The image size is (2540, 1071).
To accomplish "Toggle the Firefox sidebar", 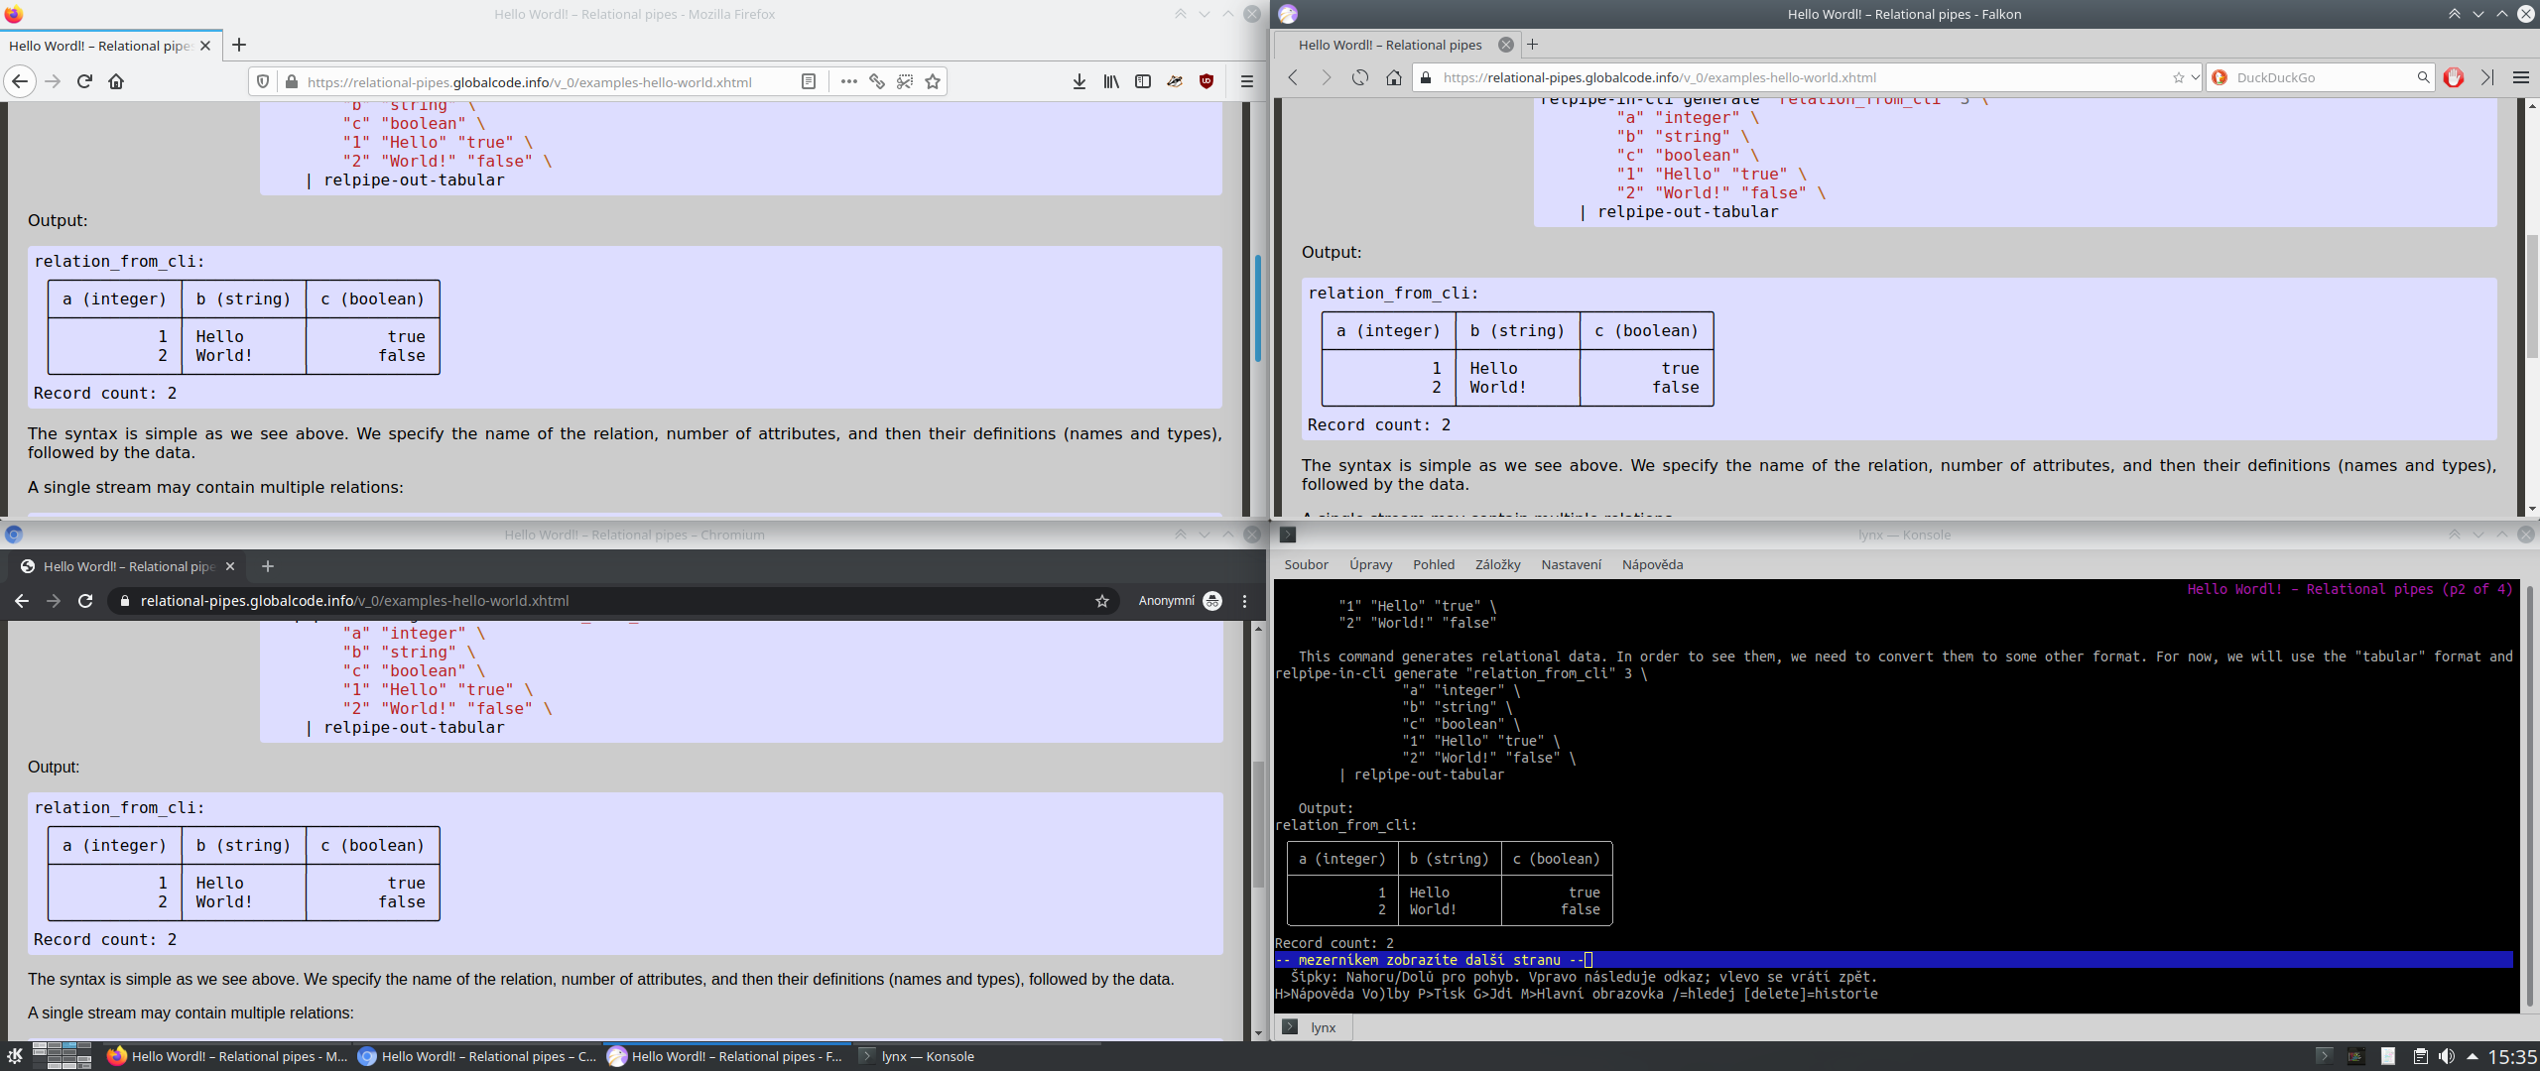I will tap(1143, 81).
